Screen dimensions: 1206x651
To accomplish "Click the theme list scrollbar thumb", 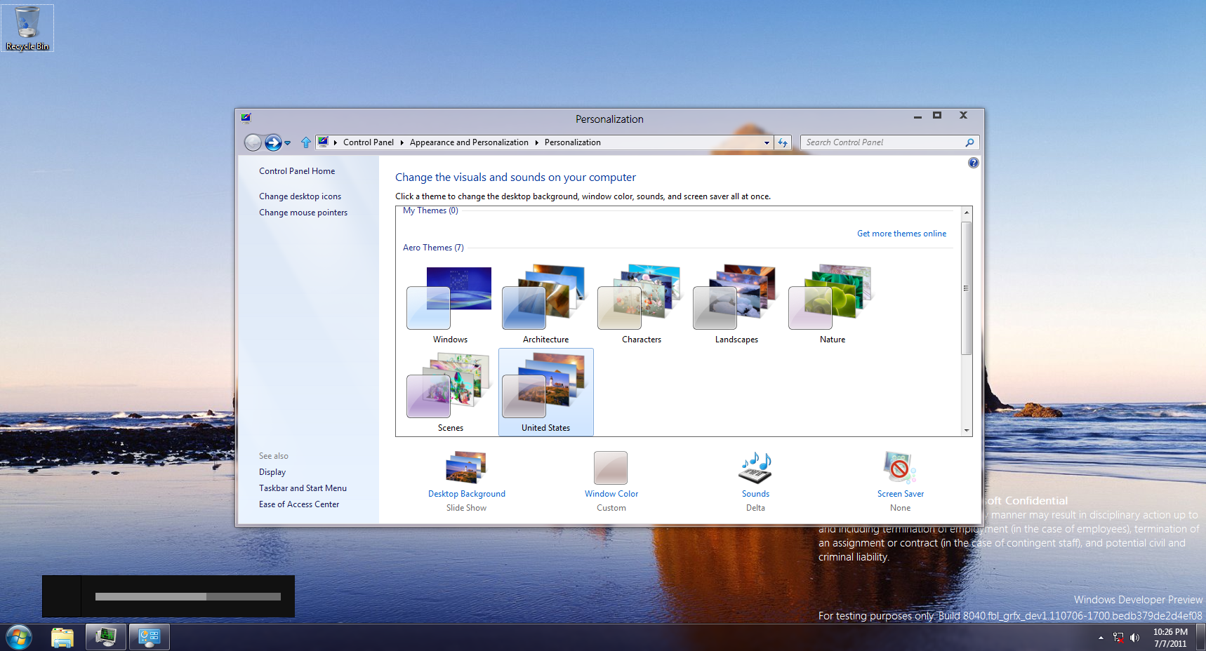I will pyautogui.click(x=967, y=288).
